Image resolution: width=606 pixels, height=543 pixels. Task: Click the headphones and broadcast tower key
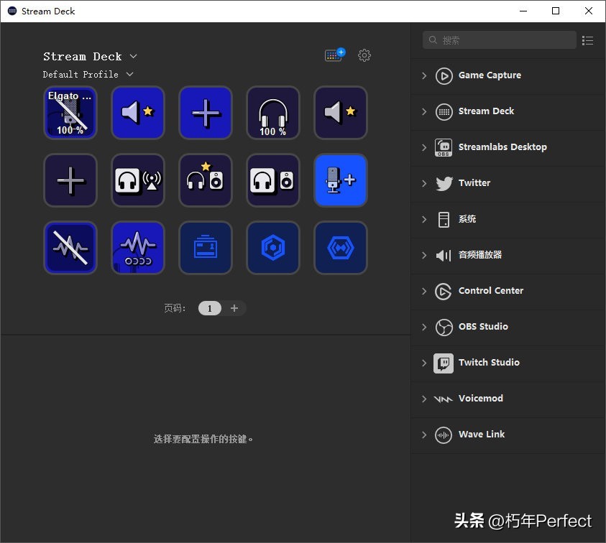[x=138, y=180]
